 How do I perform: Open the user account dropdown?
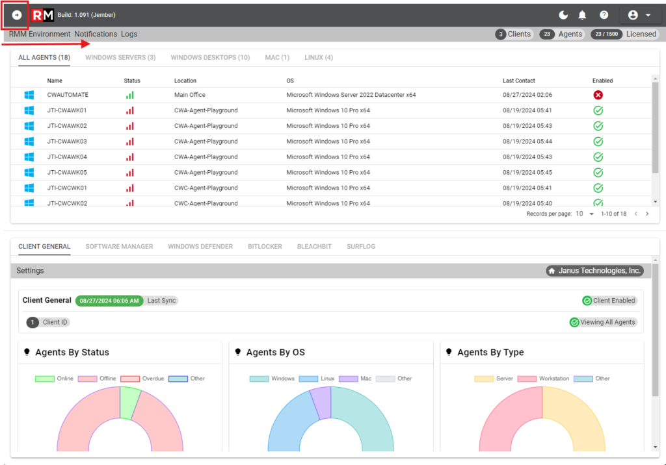[639, 16]
